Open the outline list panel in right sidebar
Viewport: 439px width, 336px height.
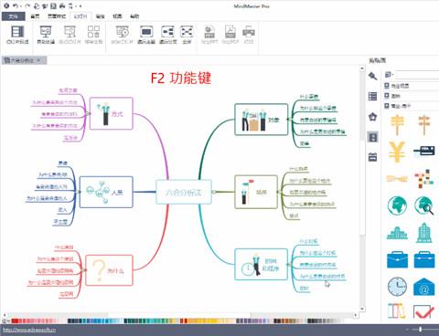372,97
